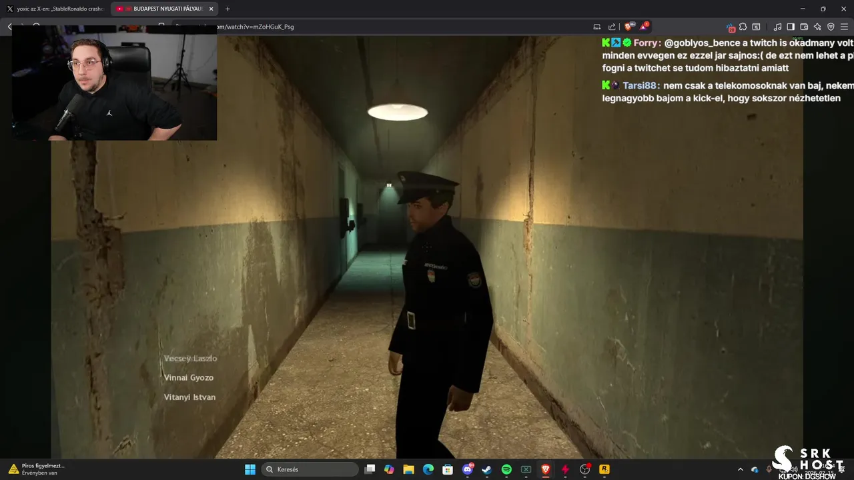This screenshot has height=480, width=854.
Task: Open the Leo AI sparkle icon
Action: pyautogui.click(x=817, y=27)
